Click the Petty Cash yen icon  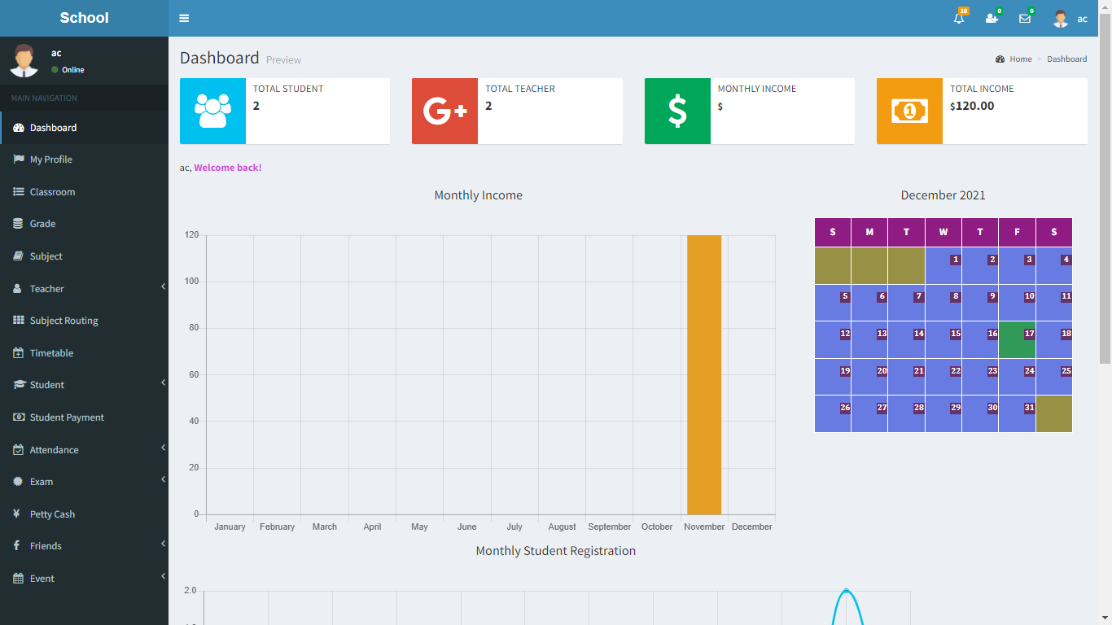pyautogui.click(x=17, y=514)
